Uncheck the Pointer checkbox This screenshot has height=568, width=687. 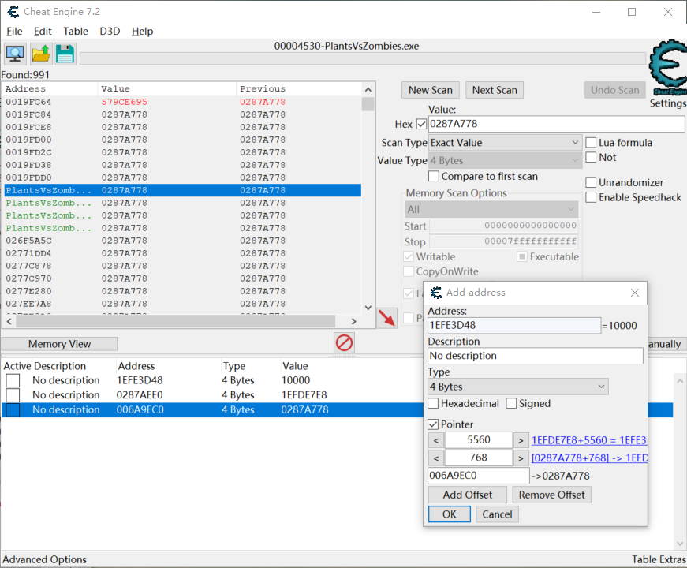[433, 424]
